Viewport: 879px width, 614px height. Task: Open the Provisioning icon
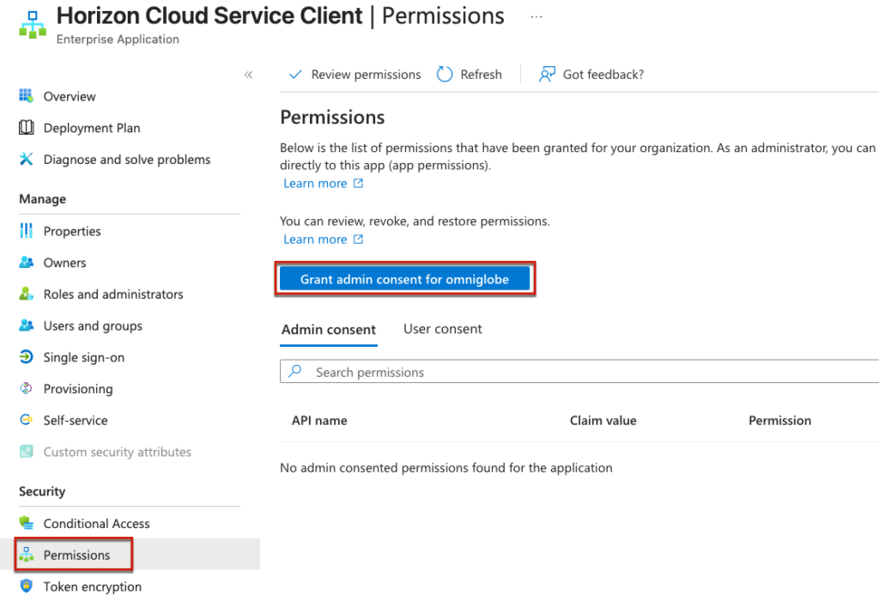pos(26,389)
